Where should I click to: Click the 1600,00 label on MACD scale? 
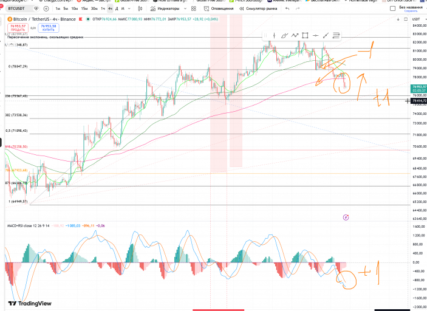pyautogui.click(x=419, y=227)
